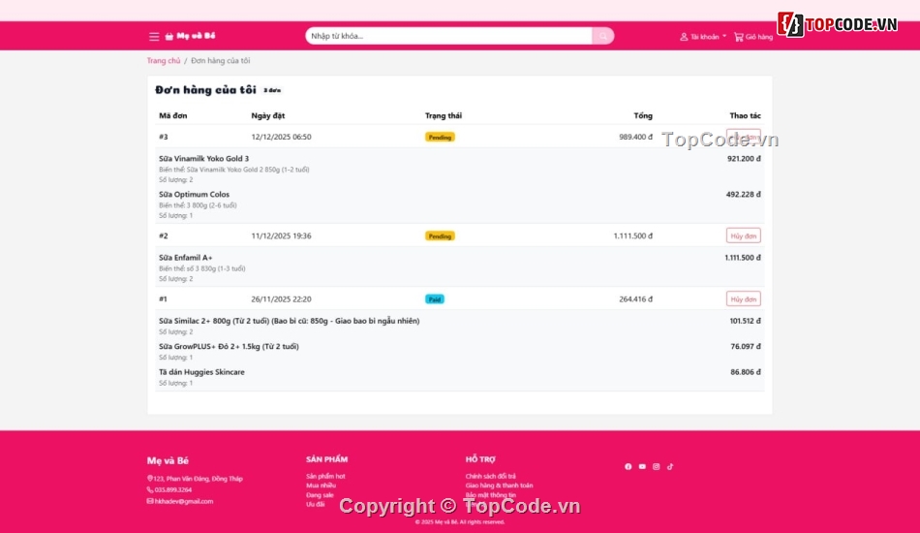Open the Giỏ hàng cart

[753, 37]
